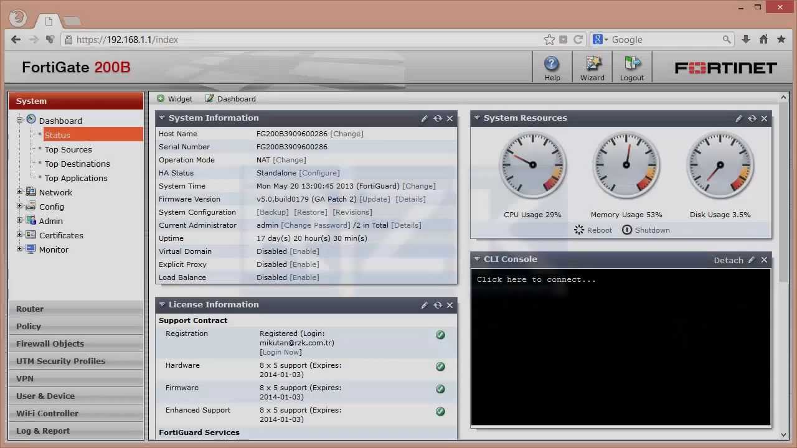Click the Login Now link
This screenshot has width=797, height=448.
pos(281,352)
